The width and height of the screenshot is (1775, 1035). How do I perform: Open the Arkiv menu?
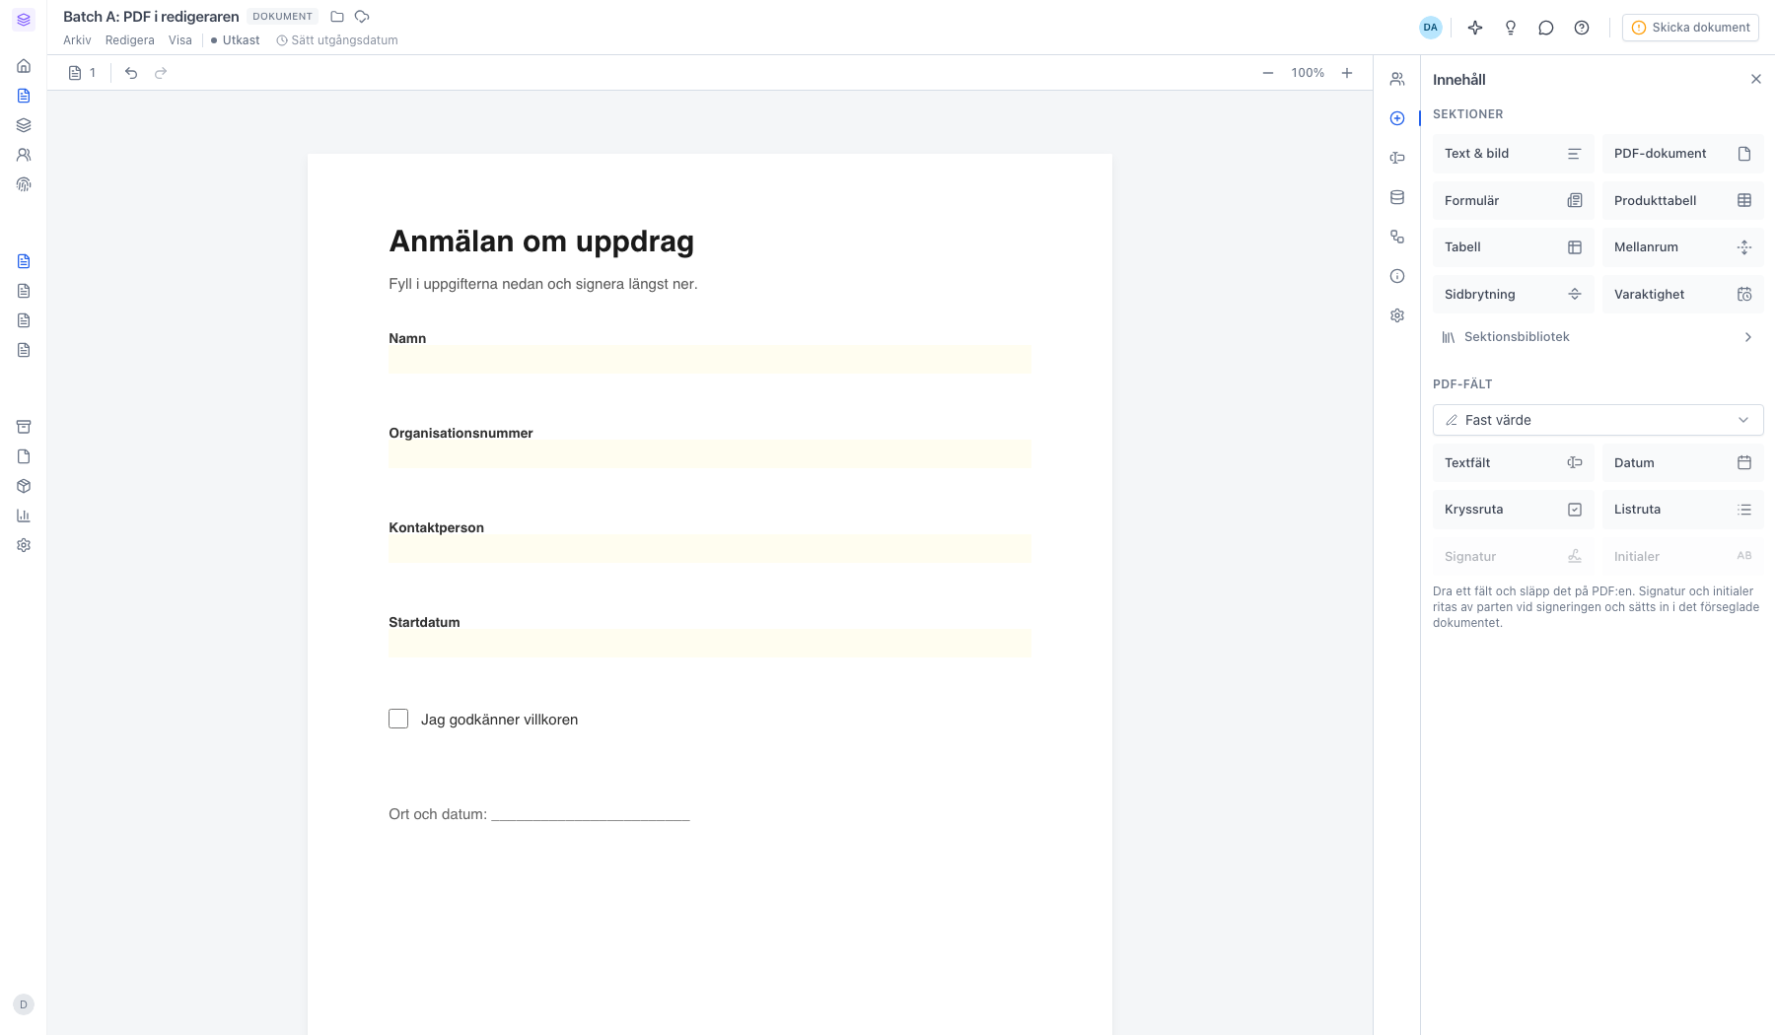coord(77,40)
